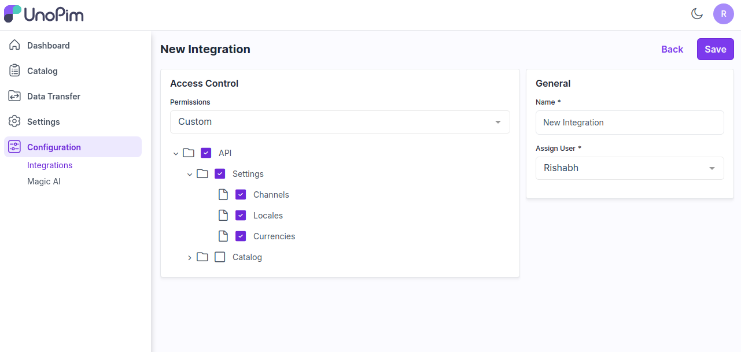This screenshot has height=352, width=741.
Task: Toggle dark mode with the moon icon
Action: pyautogui.click(x=697, y=13)
